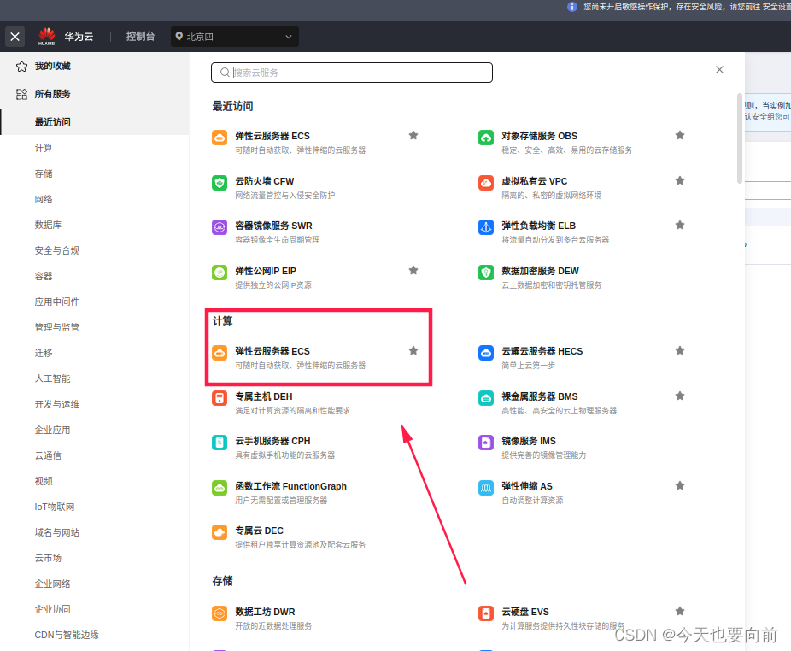This screenshot has height=651, width=791.
Task: Toggle favorite star for OBS
Action: click(x=680, y=135)
